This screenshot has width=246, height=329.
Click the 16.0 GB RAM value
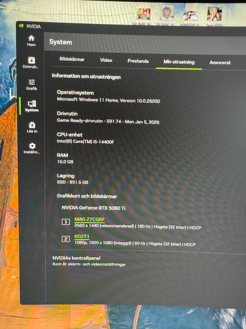click(x=65, y=162)
